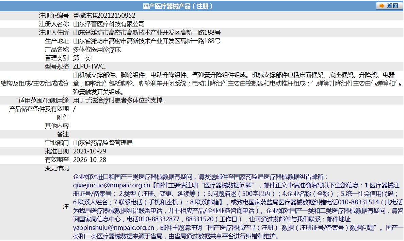The height and width of the screenshot is (241, 404).
Task: Click the 变更情况 label
Action: pyautogui.click(x=57, y=168)
